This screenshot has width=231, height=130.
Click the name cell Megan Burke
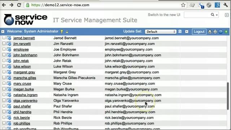[x=64, y=89]
